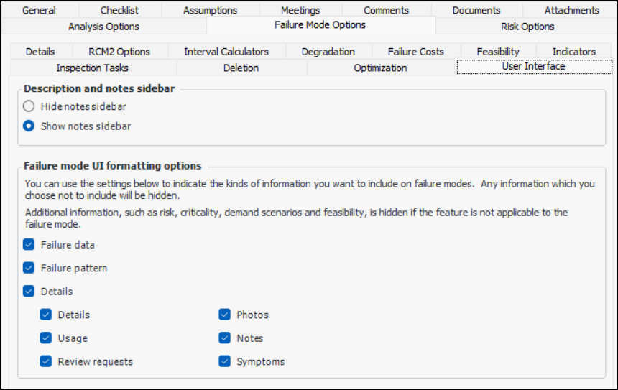Uncheck the Notes checkbox
This screenshot has height=390, width=618.
click(x=224, y=338)
